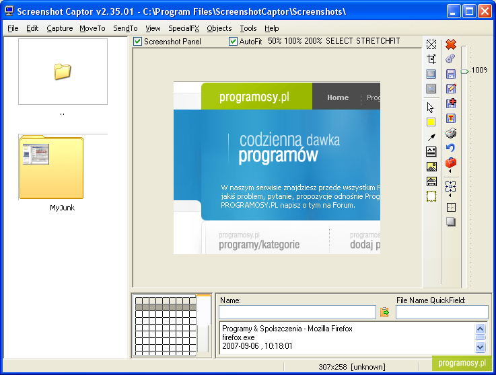Select the captioned image object tool
The image size is (496, 375).
tap(431, 181)
